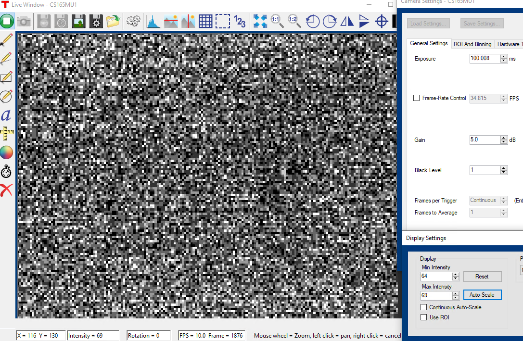Flip image horizontally

(347, 22)
